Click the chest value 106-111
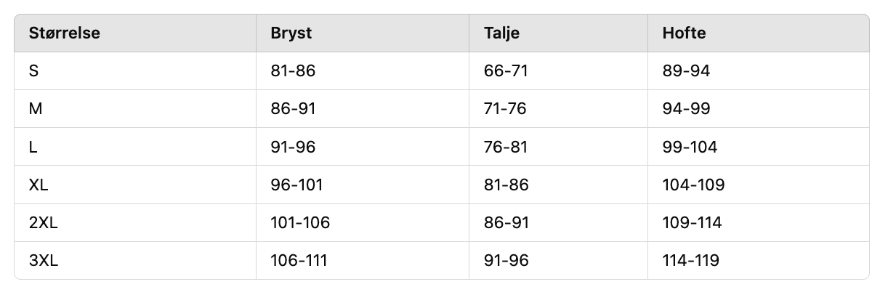Viewport: 888px width, 295px height. coord(299,260)
